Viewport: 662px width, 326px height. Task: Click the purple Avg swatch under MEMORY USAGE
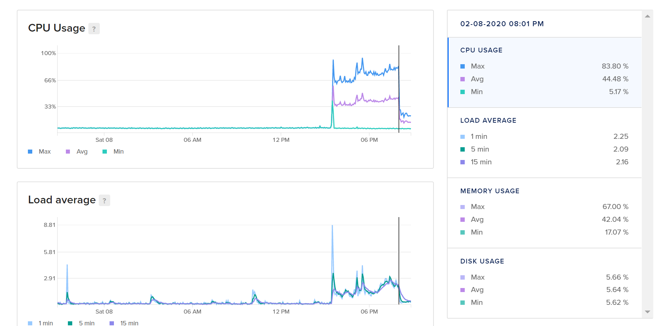click(x=463, y=219)
